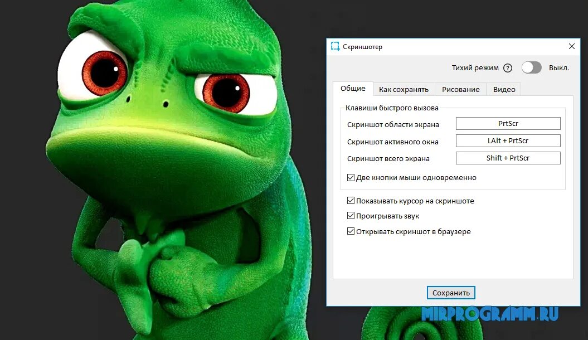This screenshot has width=588, height=340.
Task: Click the Скриншот всего экрана label
Action: tap(388, 158)
